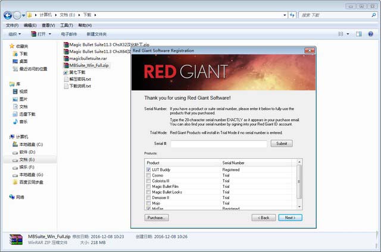Open the help question-mark icon in Explorer
Image resolution: width=381 pixels, height=252 pixels.
[370, 34]
